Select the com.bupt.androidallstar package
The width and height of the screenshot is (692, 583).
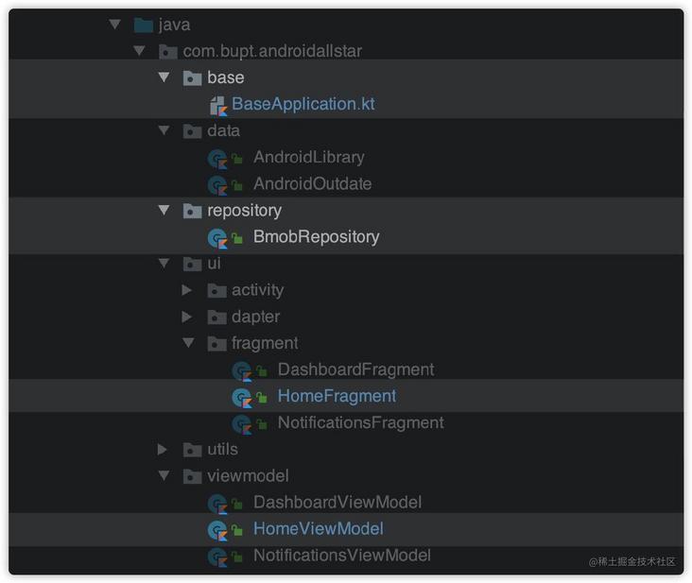point(272,52)
